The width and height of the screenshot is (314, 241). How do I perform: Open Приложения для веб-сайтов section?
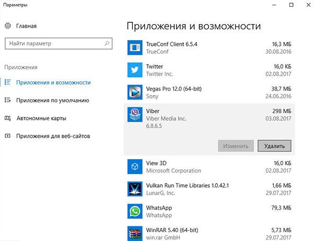point(53,136)
